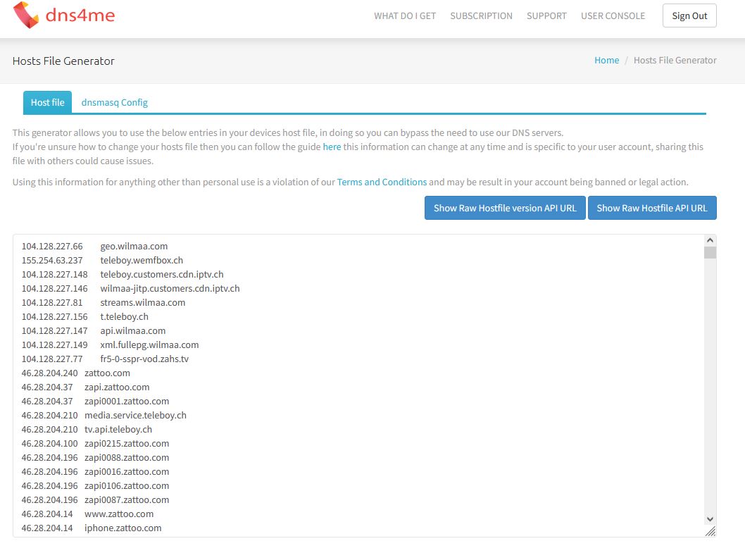Click the api.wilmaa.com entry
The height and width of the screenshot is (553, 745).
132,330
